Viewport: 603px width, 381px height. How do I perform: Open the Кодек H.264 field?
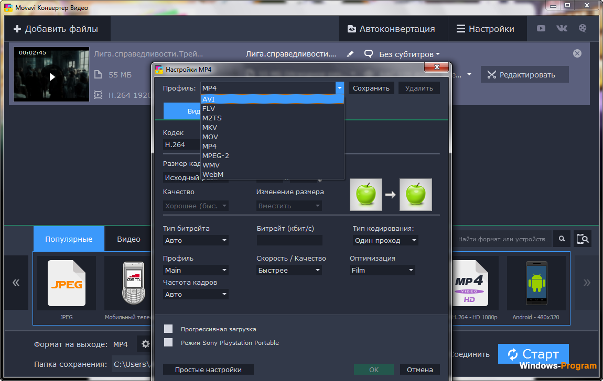point(181,144)
